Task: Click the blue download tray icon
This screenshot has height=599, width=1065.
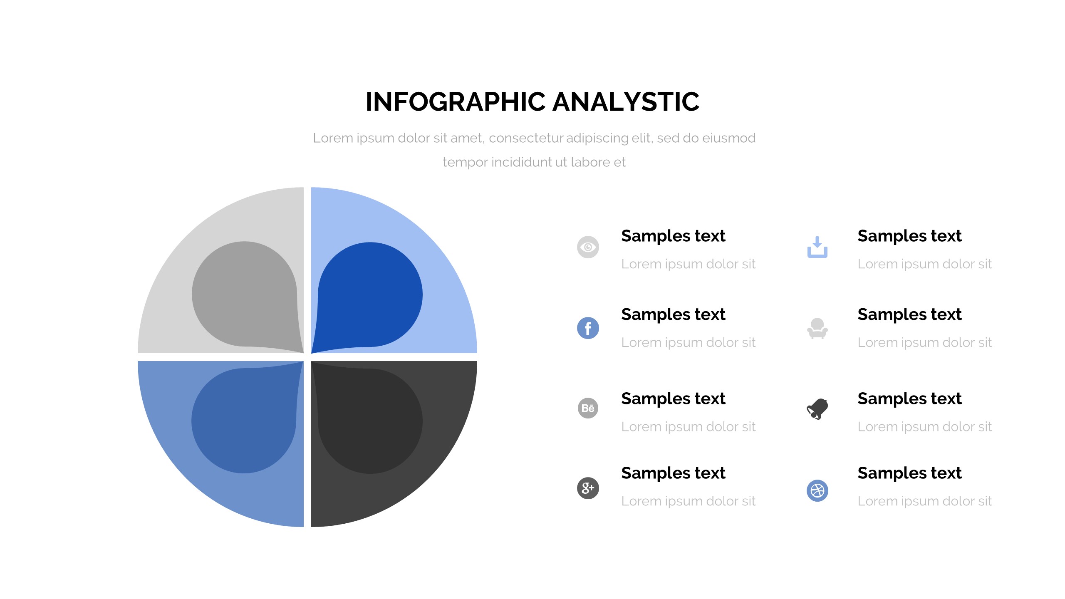Action: tap(817, 247)
